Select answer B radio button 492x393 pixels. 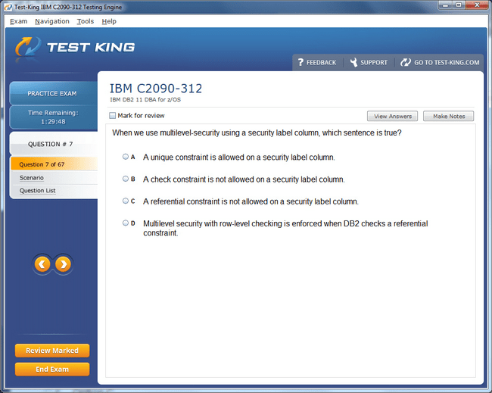[126, 179]
